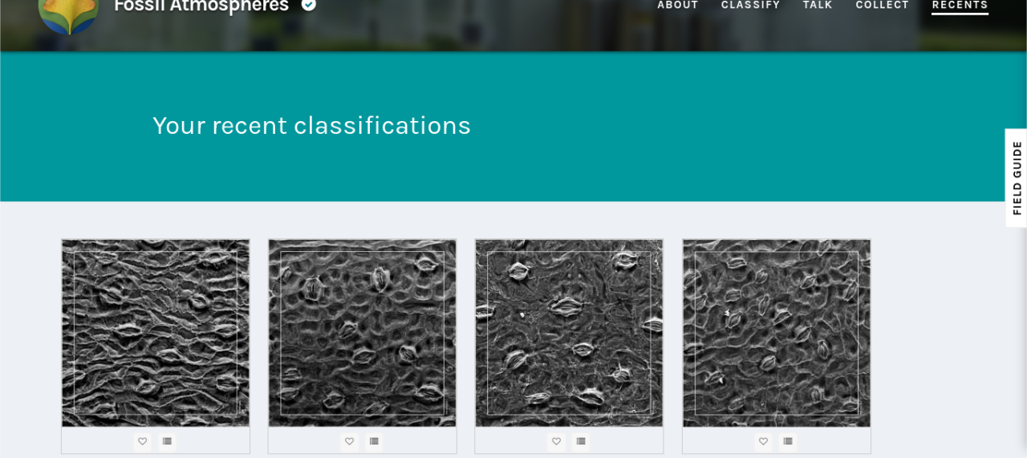Click the verified checkmark badge
Viewport: 1027px width, 458px height.
pos(308,5)
